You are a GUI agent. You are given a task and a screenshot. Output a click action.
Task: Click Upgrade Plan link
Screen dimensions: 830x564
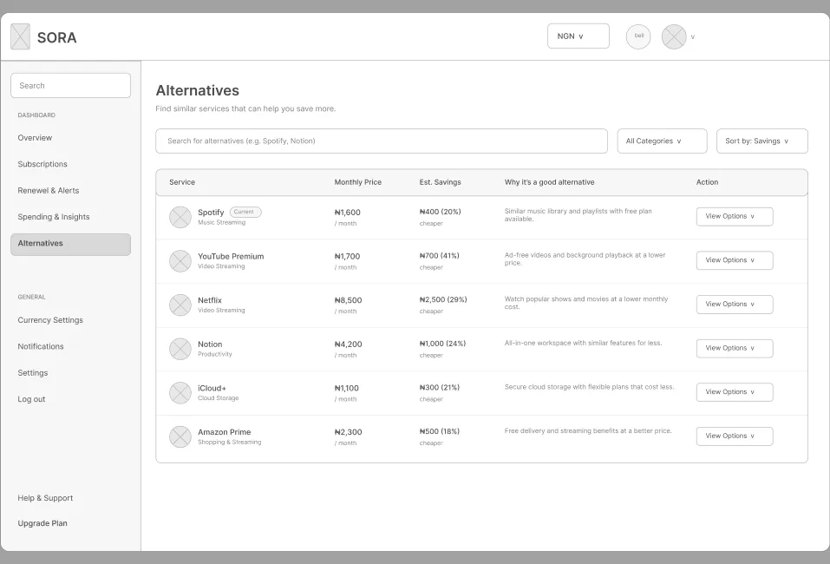click(x=42, y=523)
